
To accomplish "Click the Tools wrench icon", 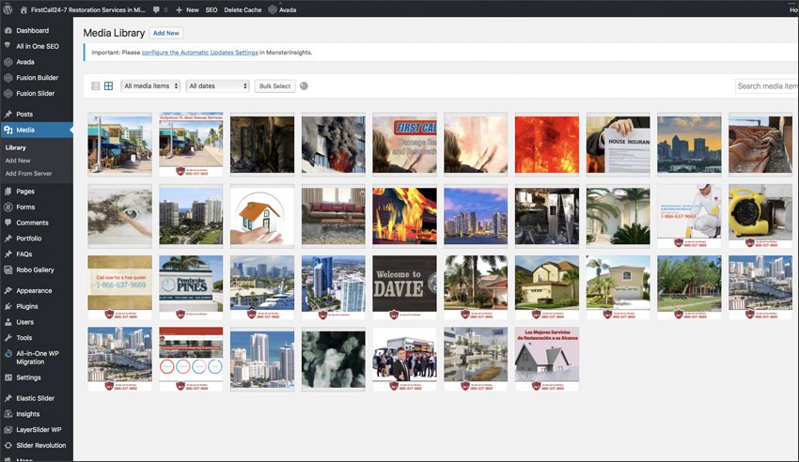I will [x=8, y=337].
